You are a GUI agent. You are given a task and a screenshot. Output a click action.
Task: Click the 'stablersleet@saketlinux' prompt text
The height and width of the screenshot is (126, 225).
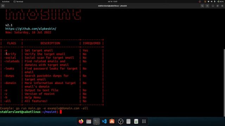click(x=20, y=112)
